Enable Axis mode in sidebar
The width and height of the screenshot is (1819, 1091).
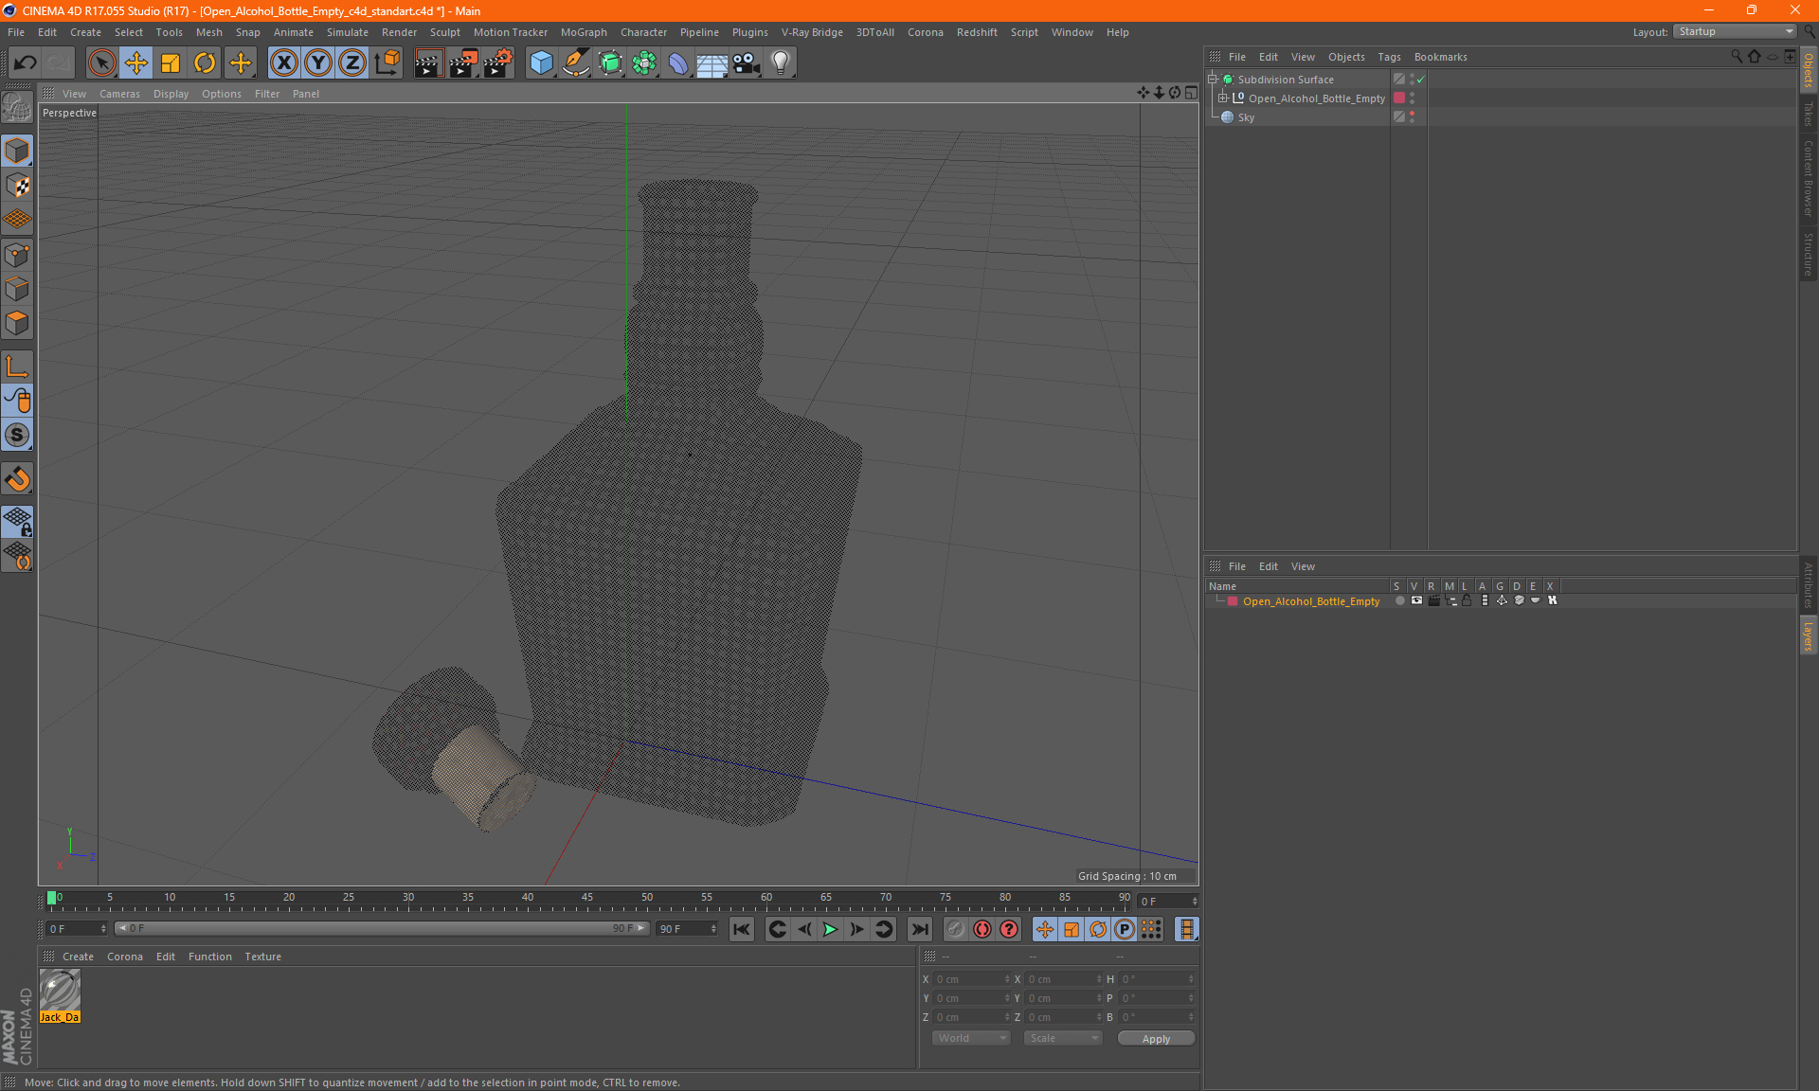click(17, 367)
